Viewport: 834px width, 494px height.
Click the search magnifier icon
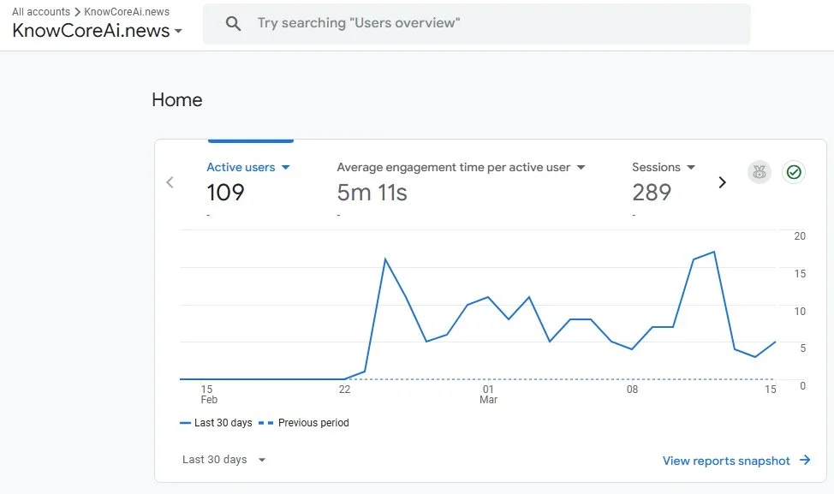[233, 23]
